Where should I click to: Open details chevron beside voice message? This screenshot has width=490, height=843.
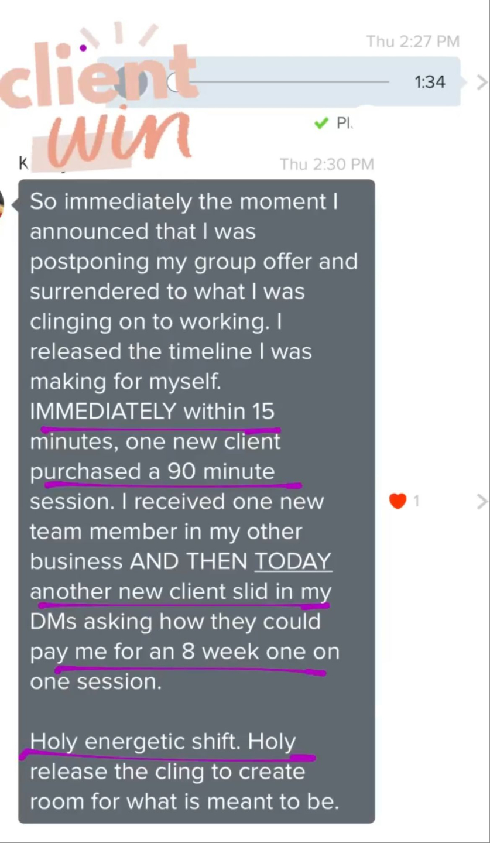[x=482, y=83]
